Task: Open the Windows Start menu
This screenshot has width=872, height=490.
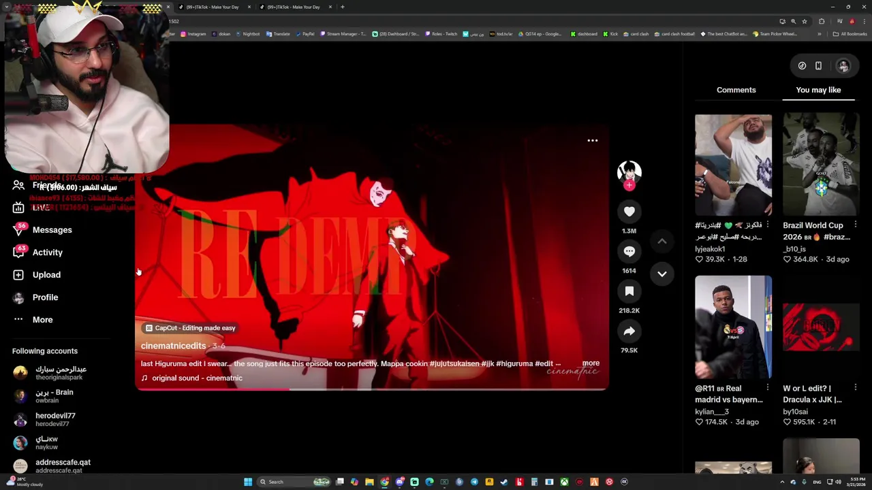Action: tap(248, 482)
